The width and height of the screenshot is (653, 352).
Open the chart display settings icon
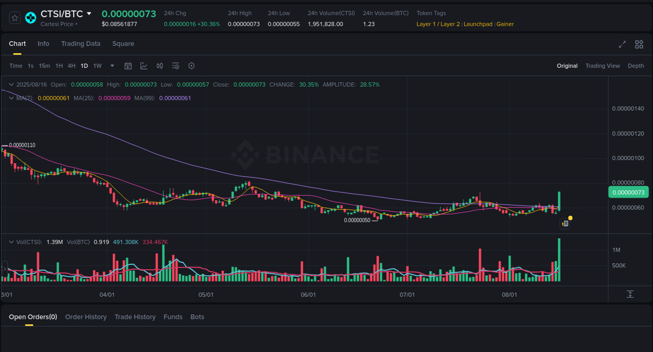click(x=176, y=66)
